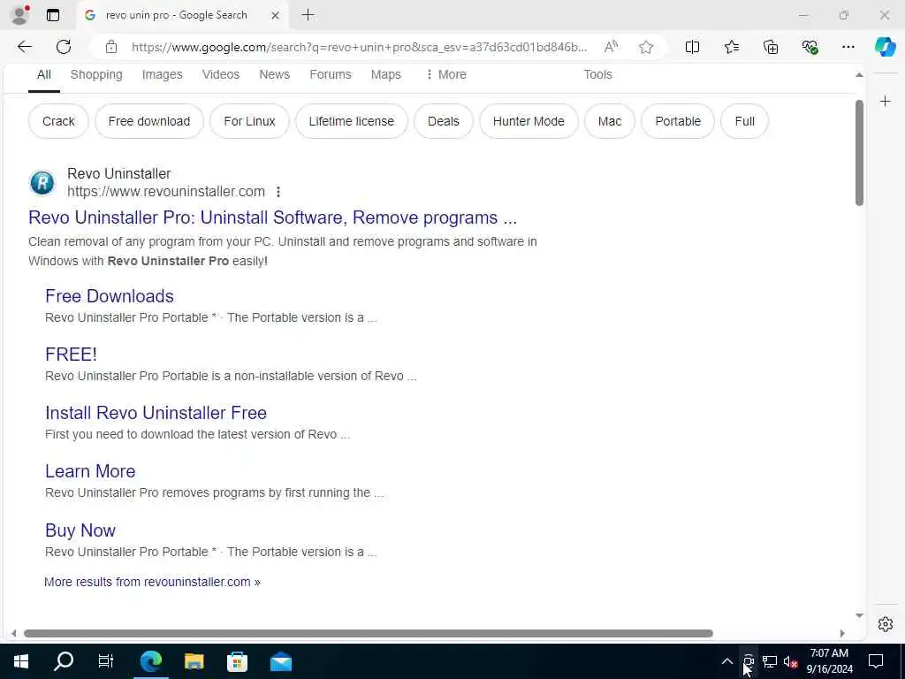
Task: Open a new browser tab
Action: pos(308,15)
